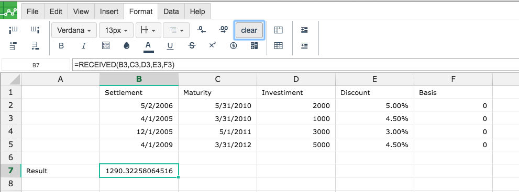
Task: Click the increase indent icon
Action: pos(304,30)
